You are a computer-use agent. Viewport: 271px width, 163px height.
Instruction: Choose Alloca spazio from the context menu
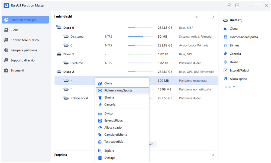[122, 128]
